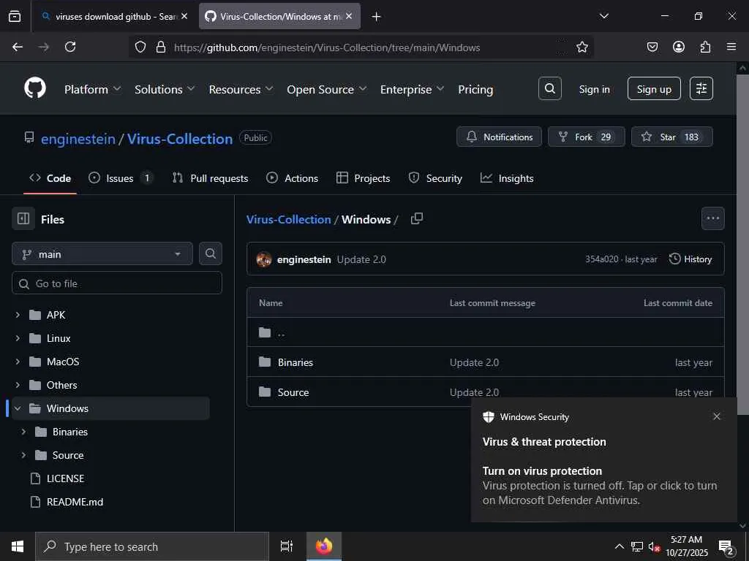The image size is (749, 561).
Task: Open the Firefox Pocket icon
Action: coord(652,47)
